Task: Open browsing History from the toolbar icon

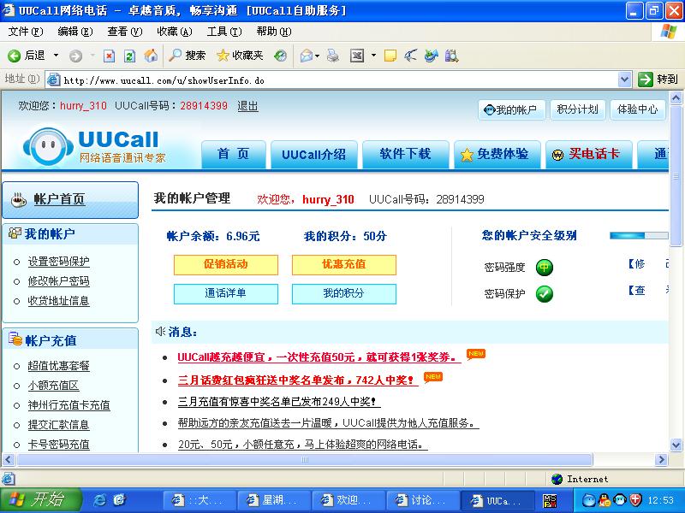Action: [x=280, y=56]
